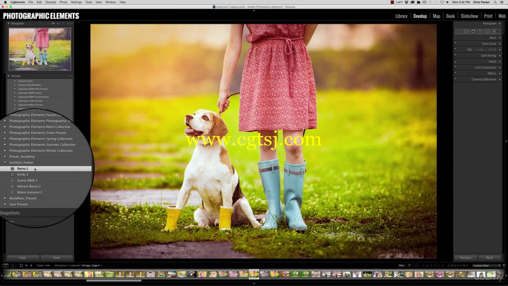Open the Lightroom application menu
Image resolution: width=508 pixels, height=286 pixels.
[18, 2]
